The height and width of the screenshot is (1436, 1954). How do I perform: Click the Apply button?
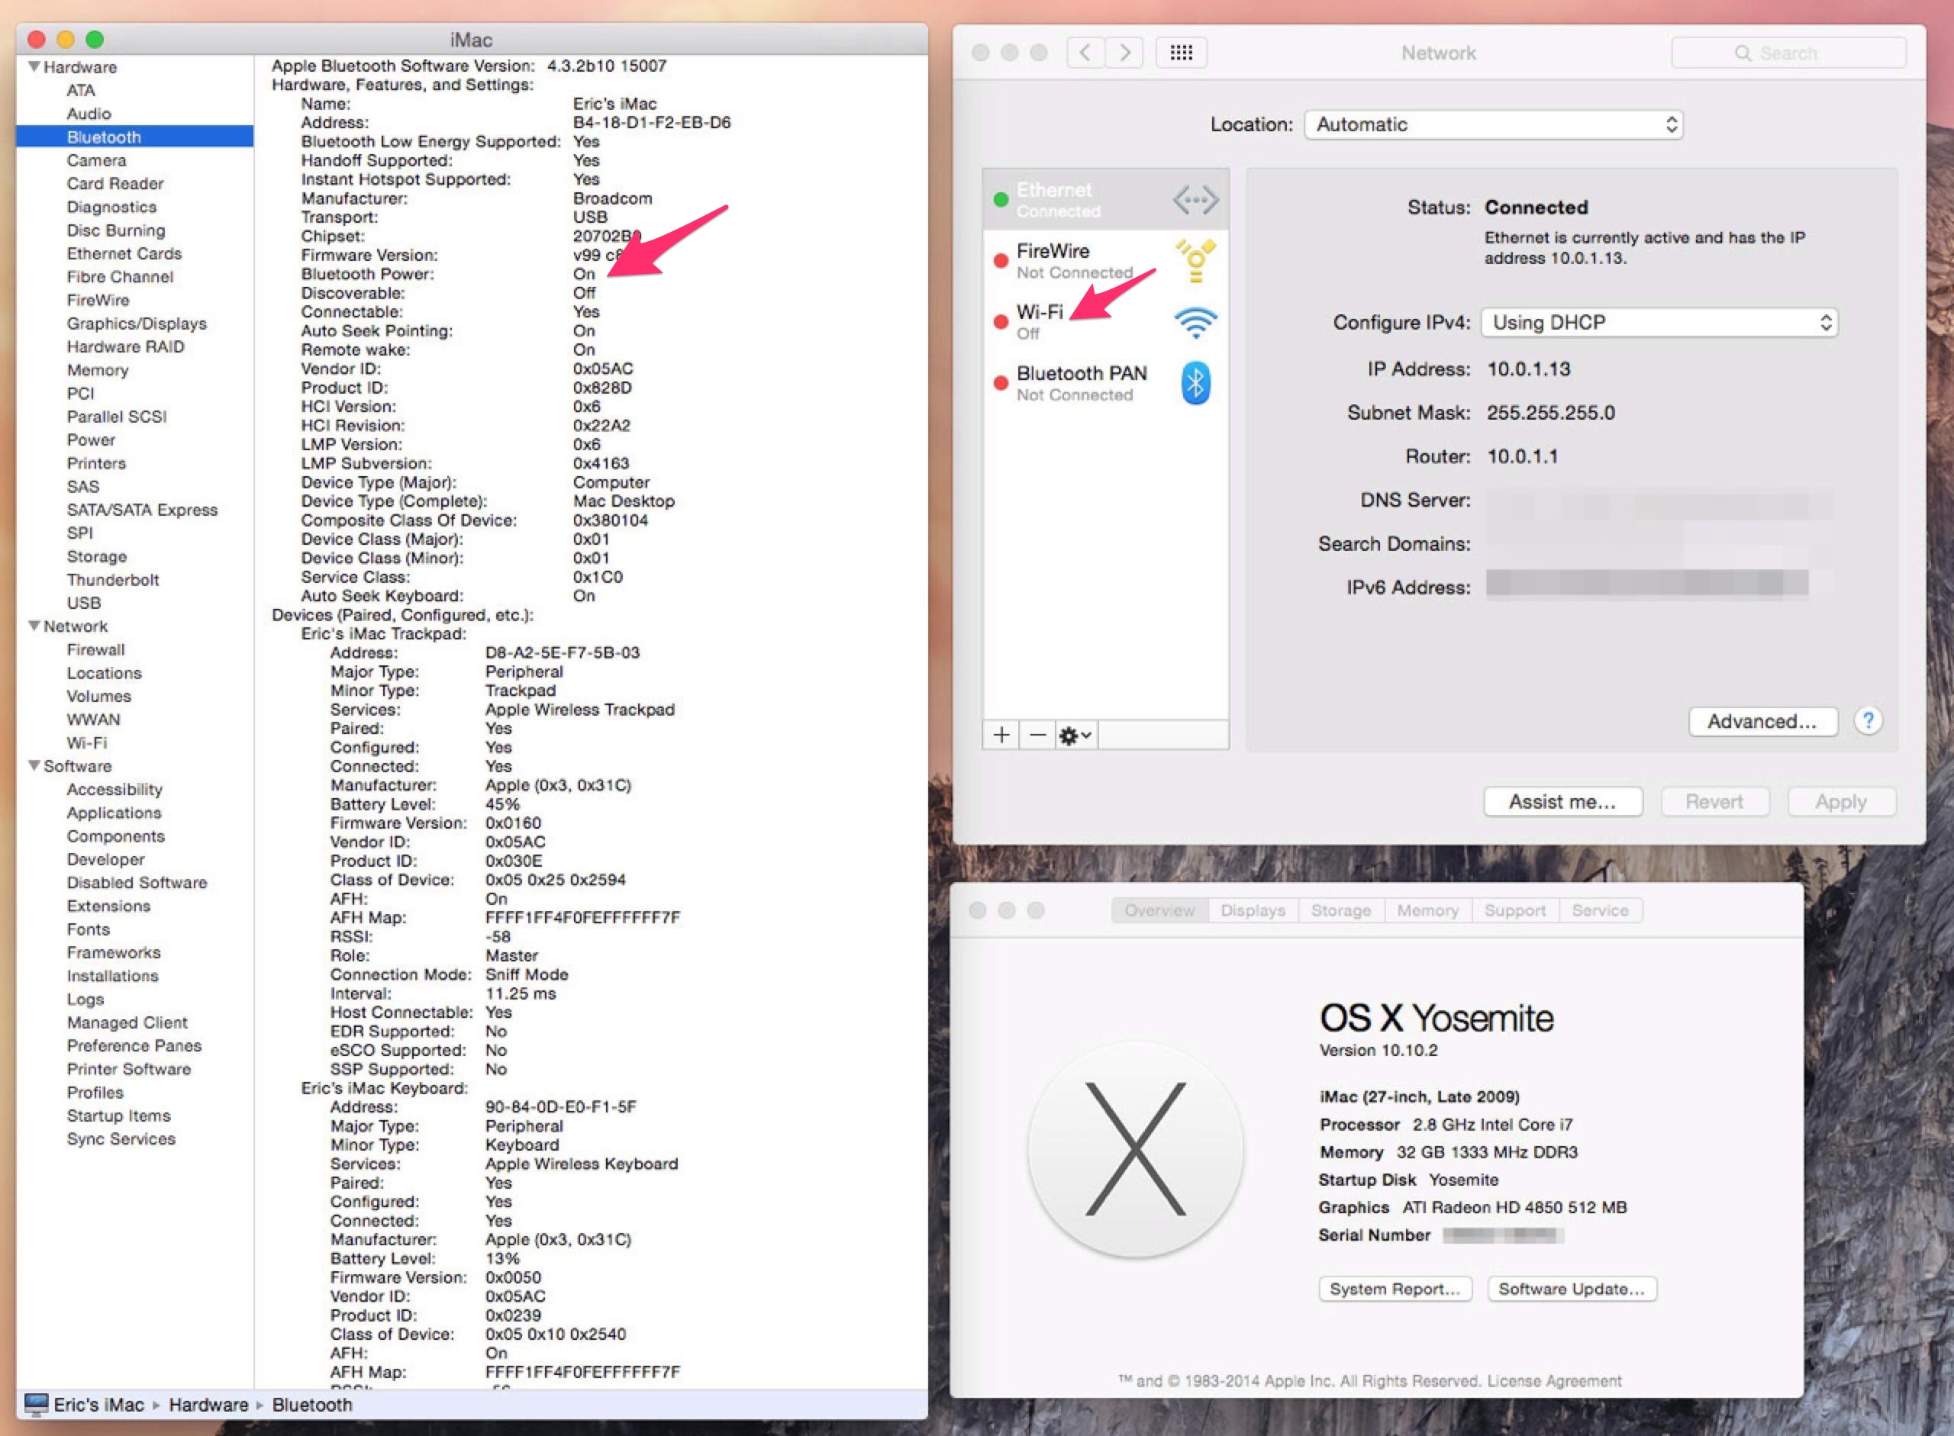pos(1841,801)
